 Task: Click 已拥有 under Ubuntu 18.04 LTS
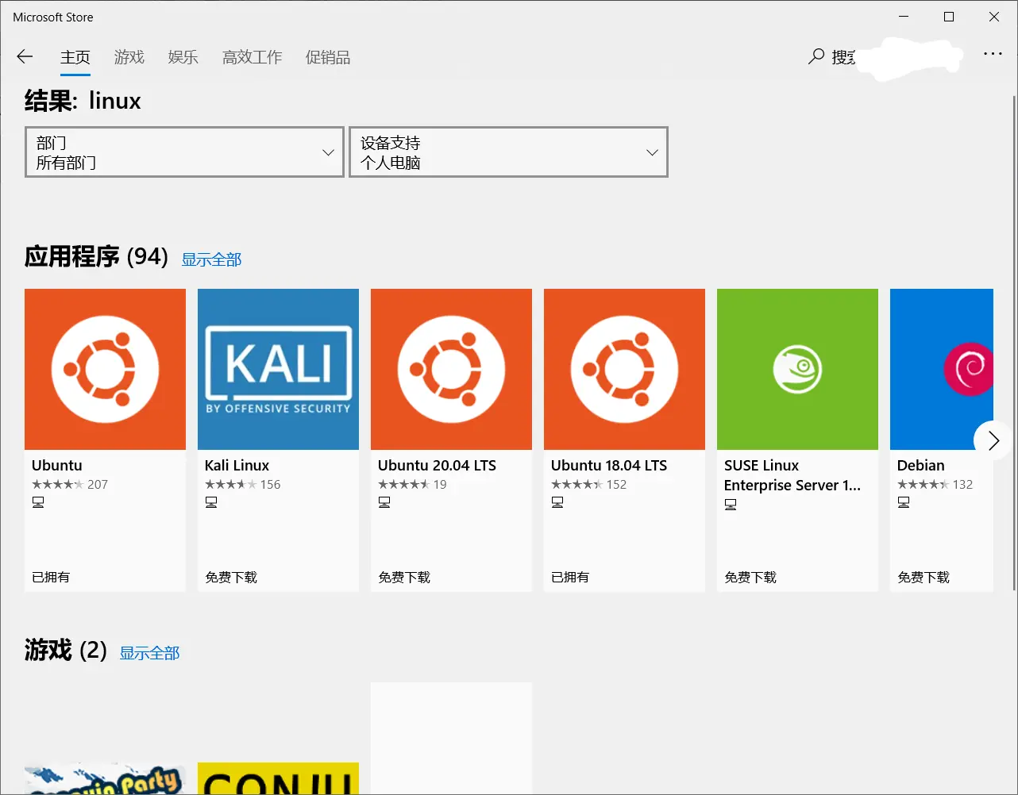(x=570, y=577)
